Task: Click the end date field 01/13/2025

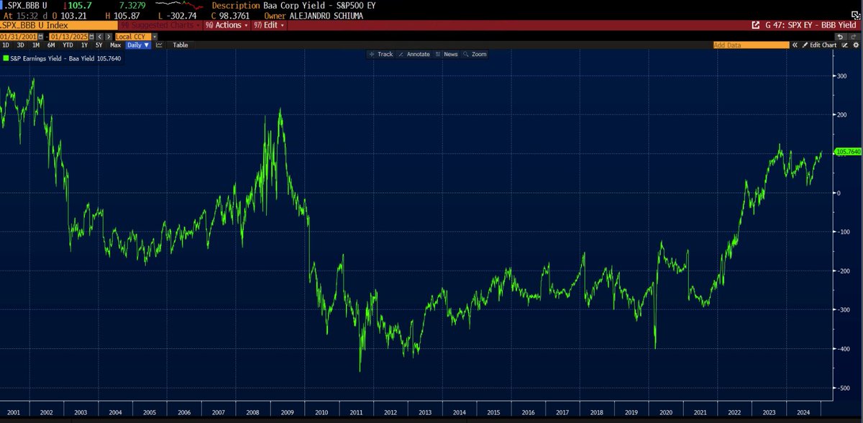Action: pyautogui.click(x=69, y=37)
